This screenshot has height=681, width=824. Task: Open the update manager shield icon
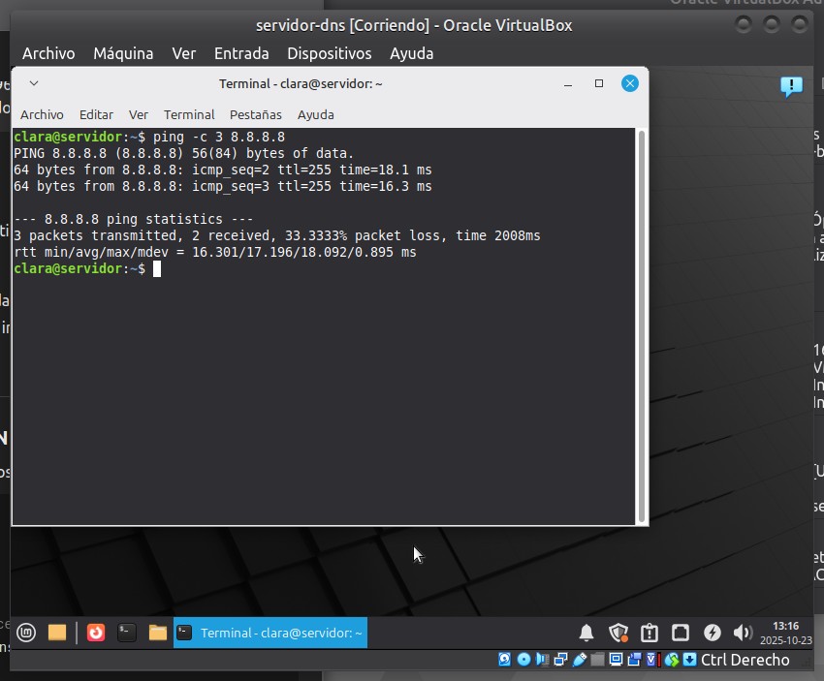click(618, 634)
